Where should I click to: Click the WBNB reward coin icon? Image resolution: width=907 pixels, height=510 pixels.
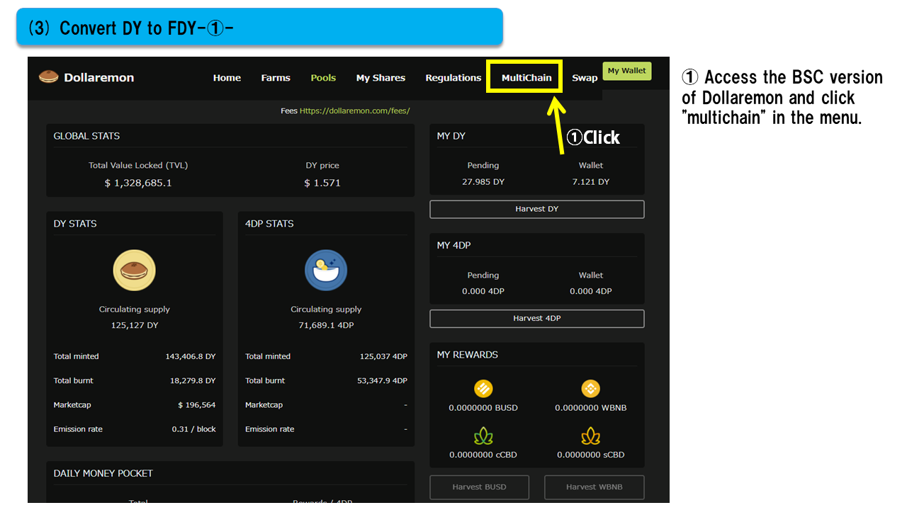pyautogui.click(x=591, y=388)
